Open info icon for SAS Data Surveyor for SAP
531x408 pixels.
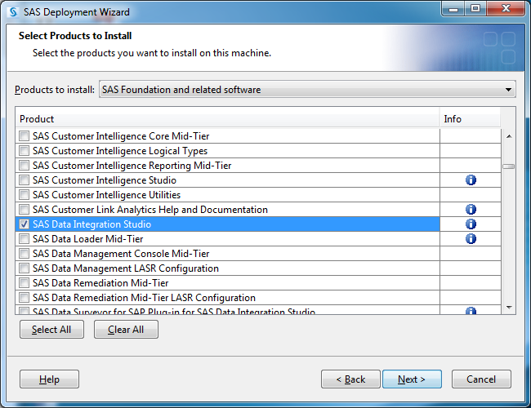coord(471,311)
